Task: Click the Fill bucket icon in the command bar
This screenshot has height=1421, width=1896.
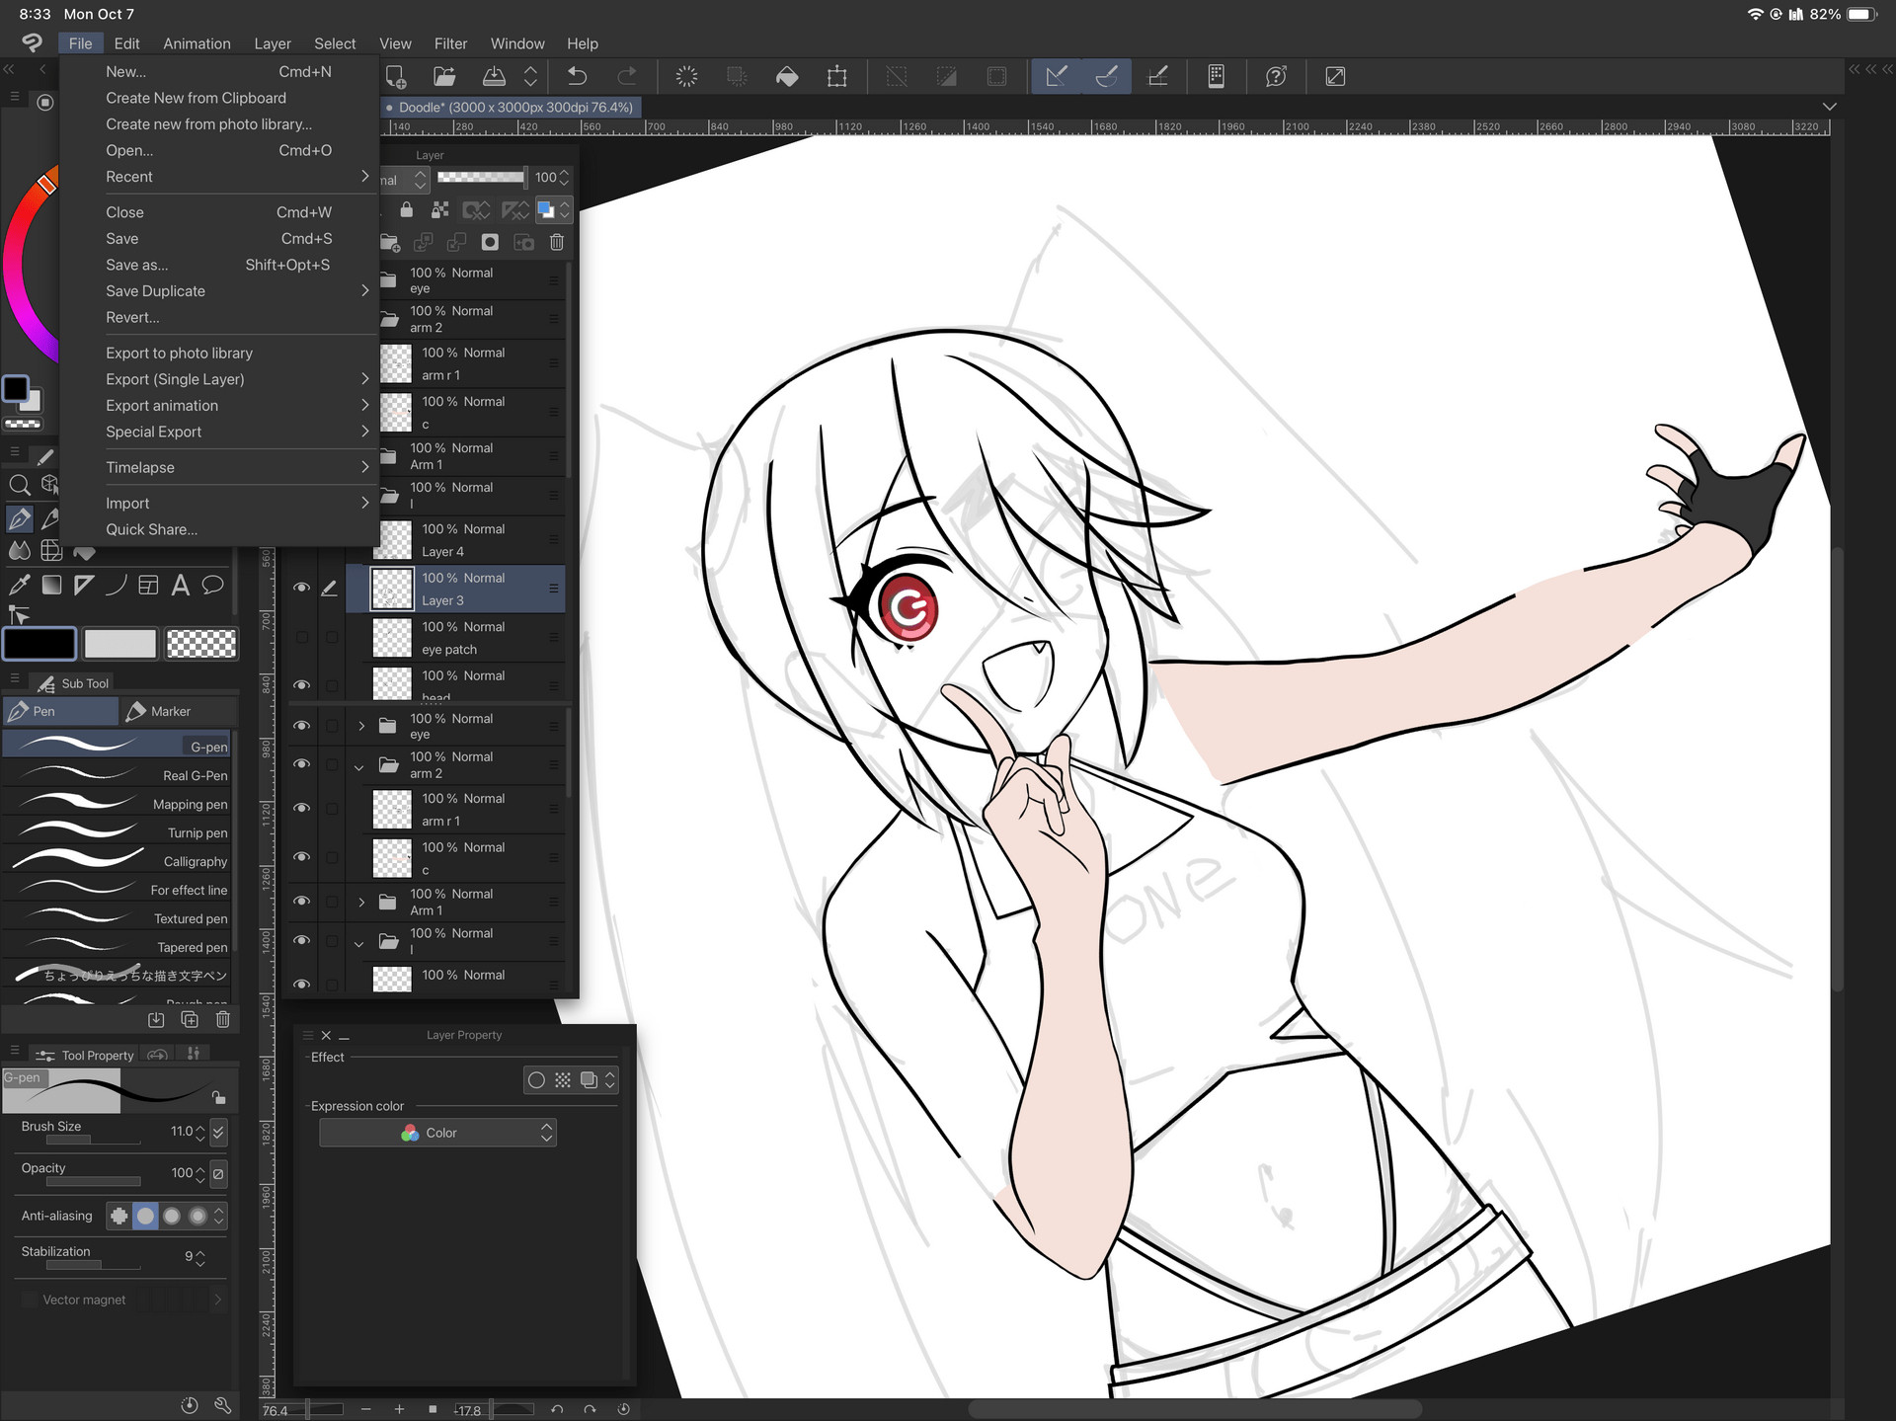Action: coord(787,76)
